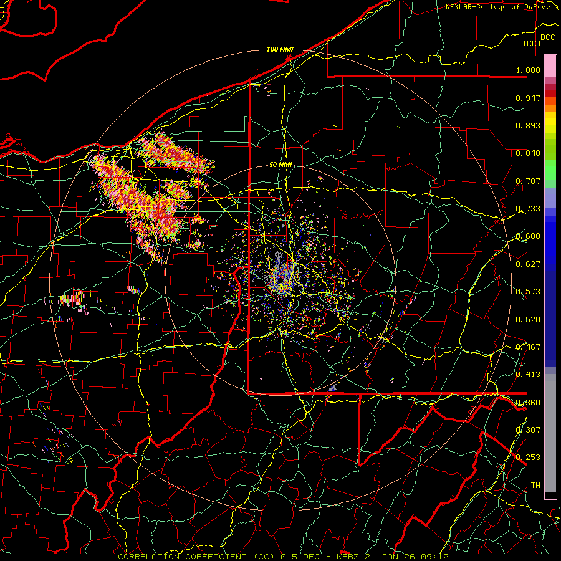561x561 pixels.
Task: Select the 0.573 scale value
Action: click(528, 292)
